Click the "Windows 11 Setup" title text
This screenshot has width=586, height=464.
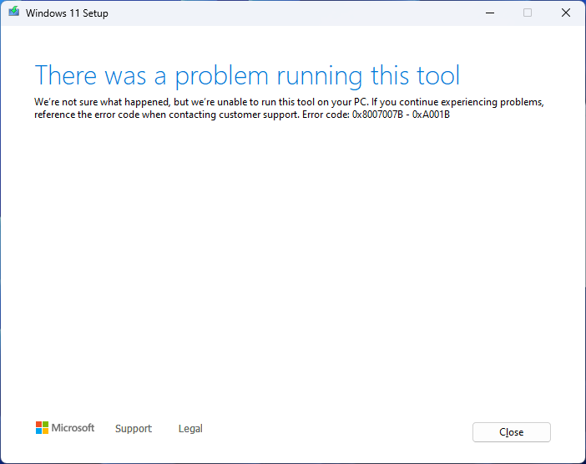[x=67, y=13]
